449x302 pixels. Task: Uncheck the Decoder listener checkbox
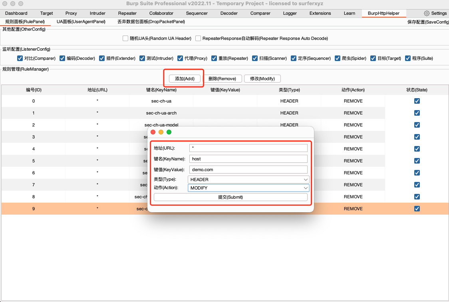(62, 58)
